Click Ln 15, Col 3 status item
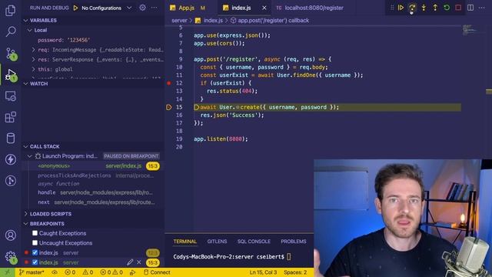Image resolution: width=492 pixels, height=277 pixels. click(x=263, y=272)
